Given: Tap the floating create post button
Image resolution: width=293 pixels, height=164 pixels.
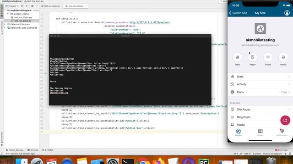Looking at the screenshot, I should 285,120.
